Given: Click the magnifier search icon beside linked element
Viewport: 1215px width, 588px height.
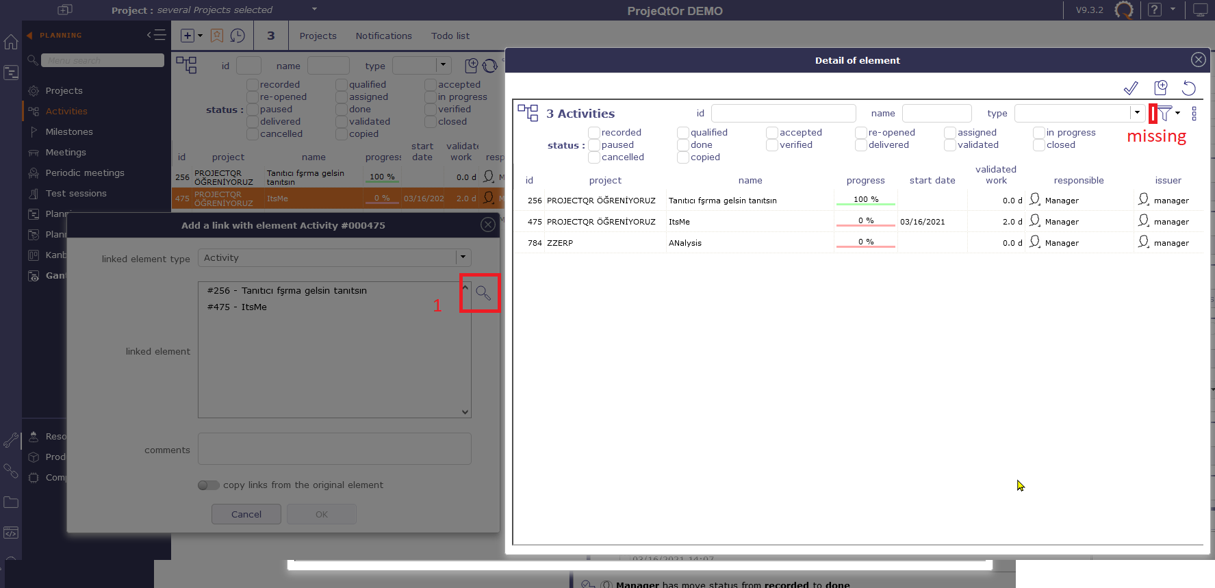Looking at the screenshot, I should pos(483,293).
